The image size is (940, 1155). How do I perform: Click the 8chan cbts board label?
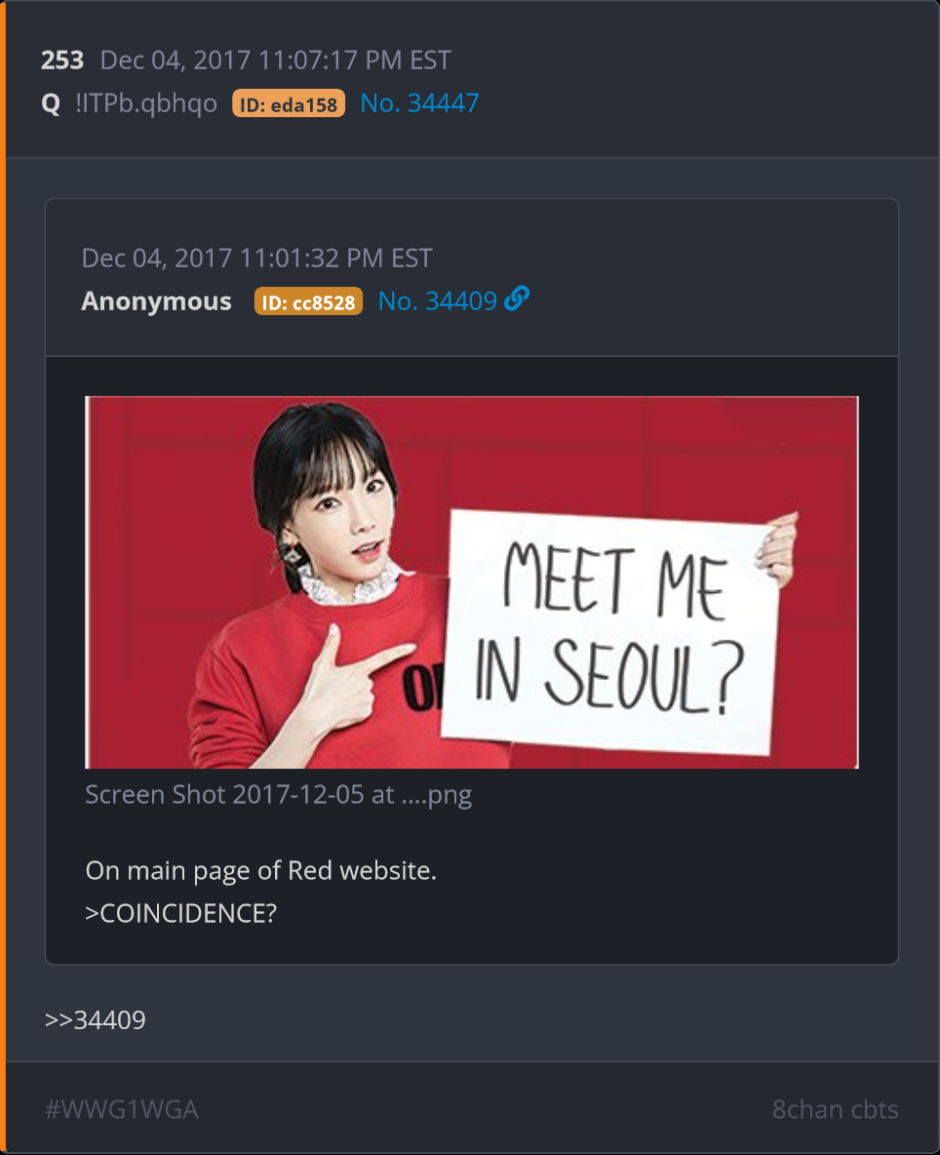click(835, 1109)
